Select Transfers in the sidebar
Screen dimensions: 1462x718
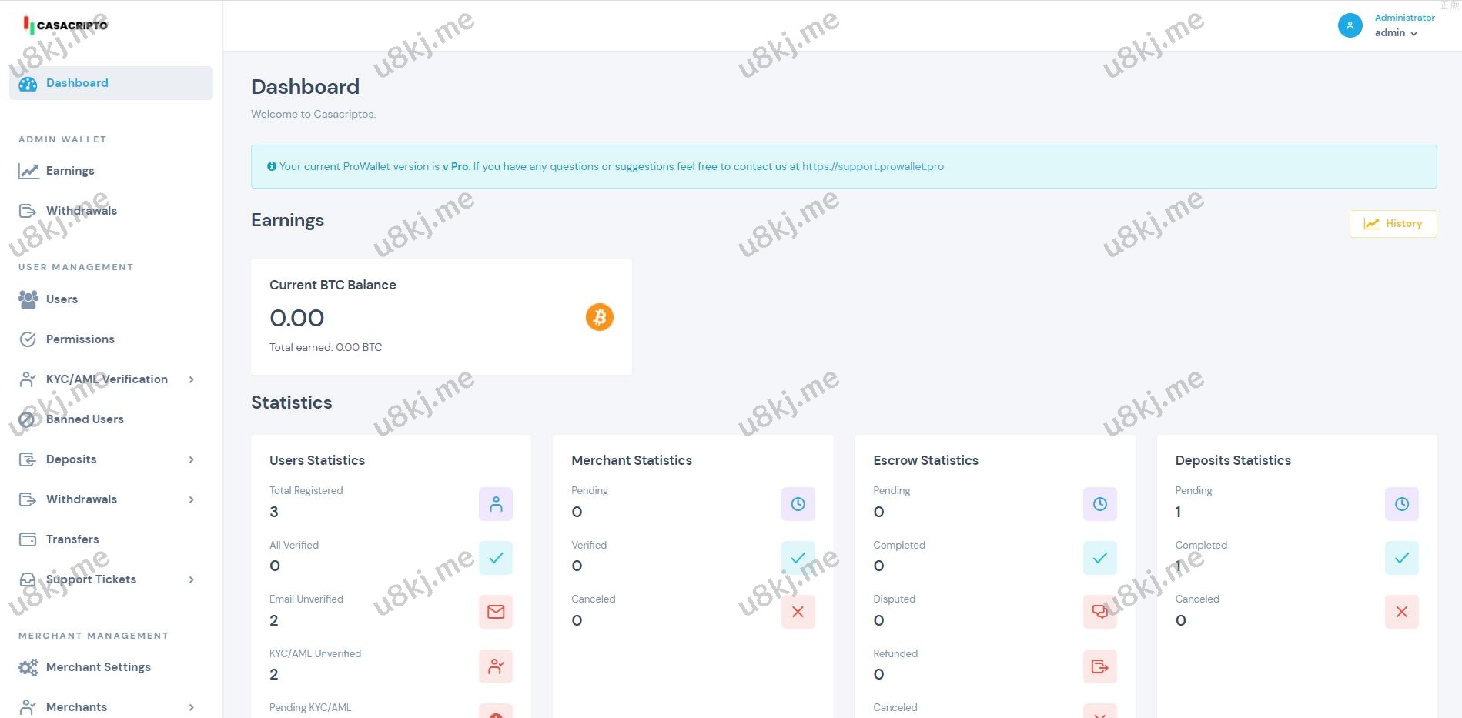(72, 539)
